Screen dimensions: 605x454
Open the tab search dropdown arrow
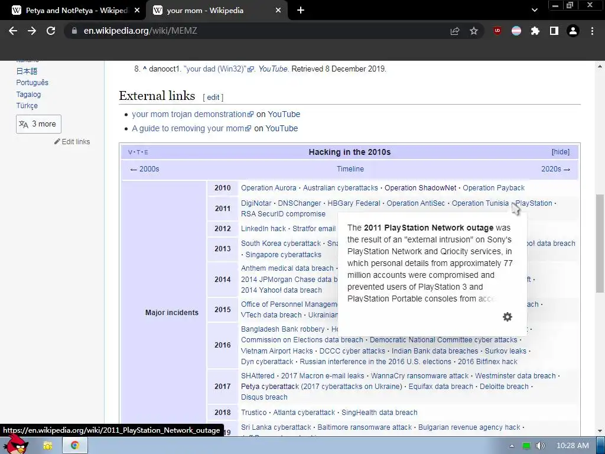[x=534, y=11]
